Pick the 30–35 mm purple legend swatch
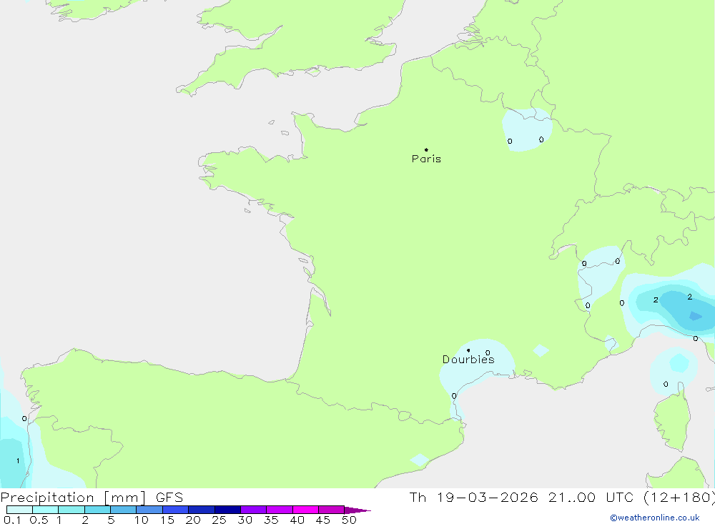715x524 pixels. [253, 510]
